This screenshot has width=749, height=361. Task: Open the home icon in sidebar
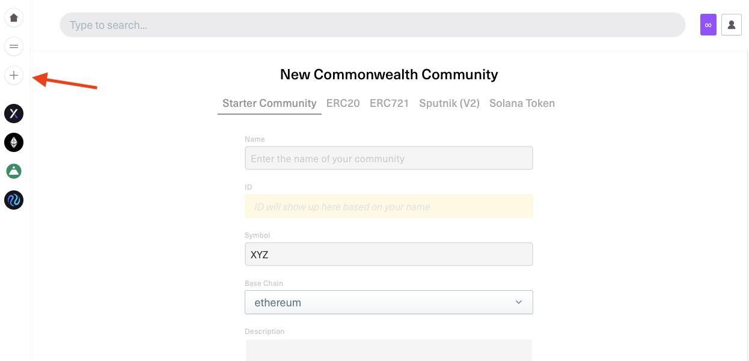(x=14, y=17)
